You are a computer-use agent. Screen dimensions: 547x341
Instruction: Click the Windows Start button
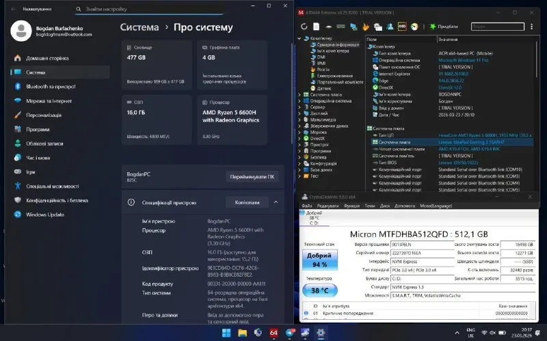tap(226, 333)
